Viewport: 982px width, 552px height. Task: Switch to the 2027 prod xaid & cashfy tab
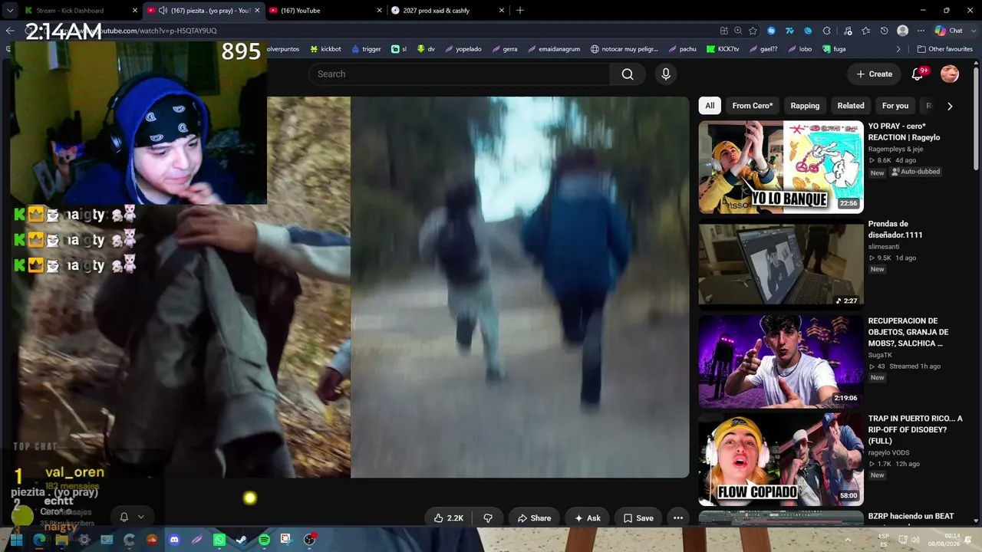coord(447,11)
